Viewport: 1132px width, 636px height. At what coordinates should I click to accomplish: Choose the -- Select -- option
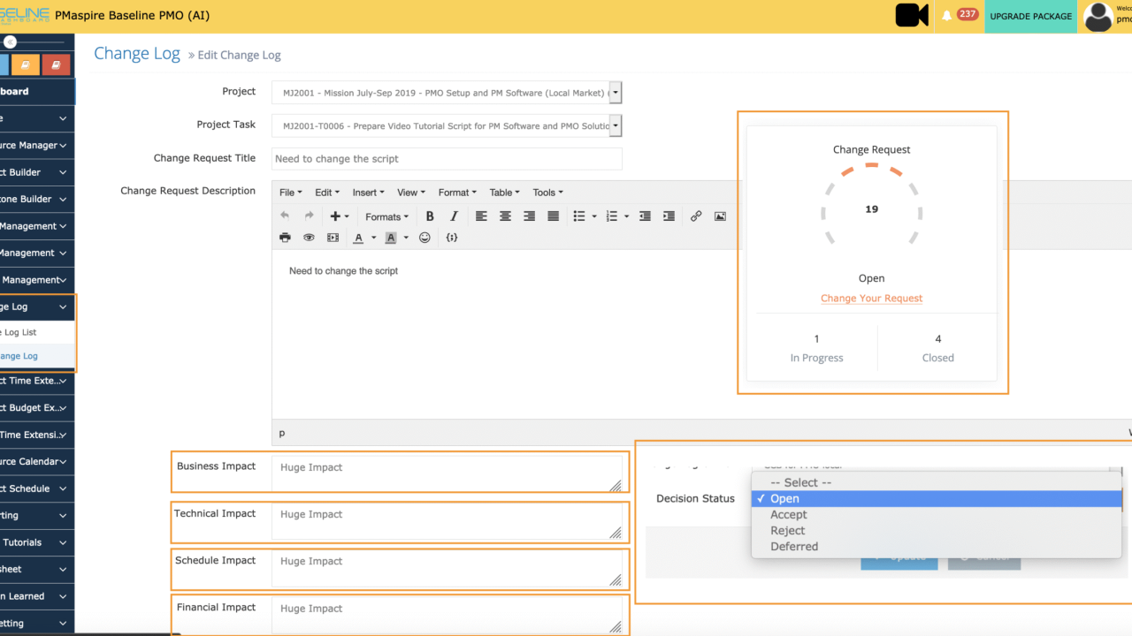(x=937, y=483)
